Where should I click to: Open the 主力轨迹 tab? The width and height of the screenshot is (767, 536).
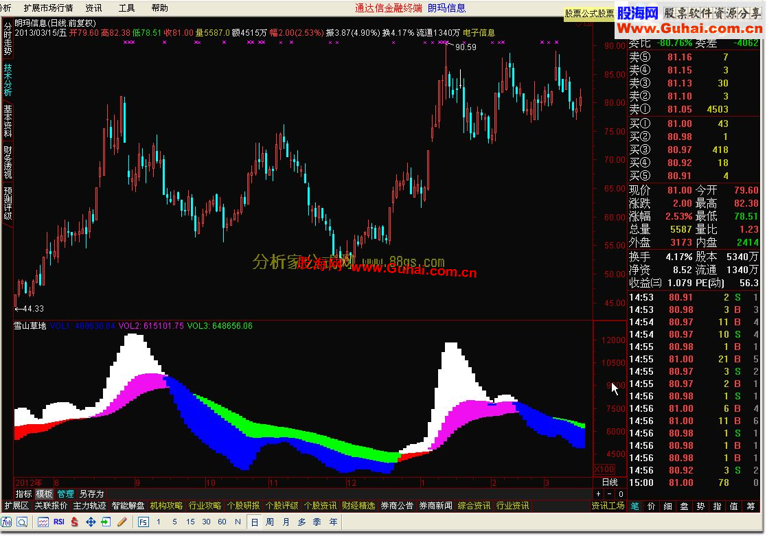[x=89, y=506]
